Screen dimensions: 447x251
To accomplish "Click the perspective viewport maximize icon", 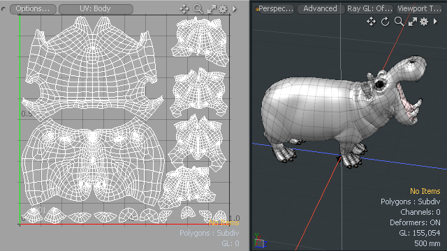I will [413, 22].
